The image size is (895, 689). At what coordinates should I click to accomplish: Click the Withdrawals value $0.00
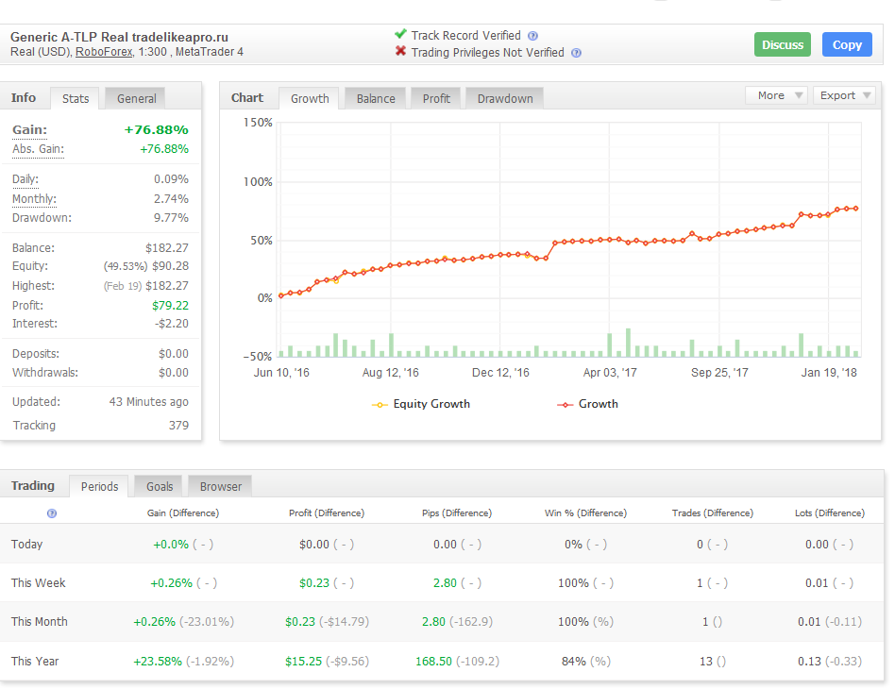pyautogui.click(x=174, y=373)
